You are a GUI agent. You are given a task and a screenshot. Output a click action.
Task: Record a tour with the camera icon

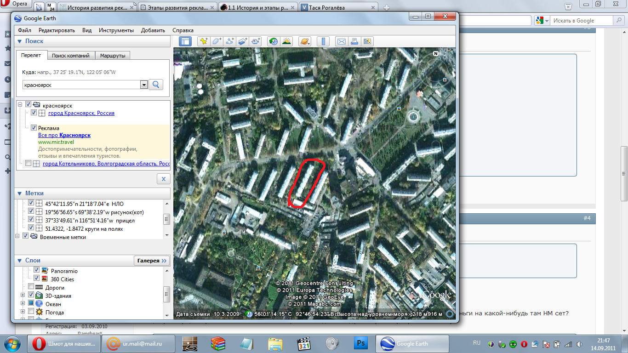pos(256,41)
